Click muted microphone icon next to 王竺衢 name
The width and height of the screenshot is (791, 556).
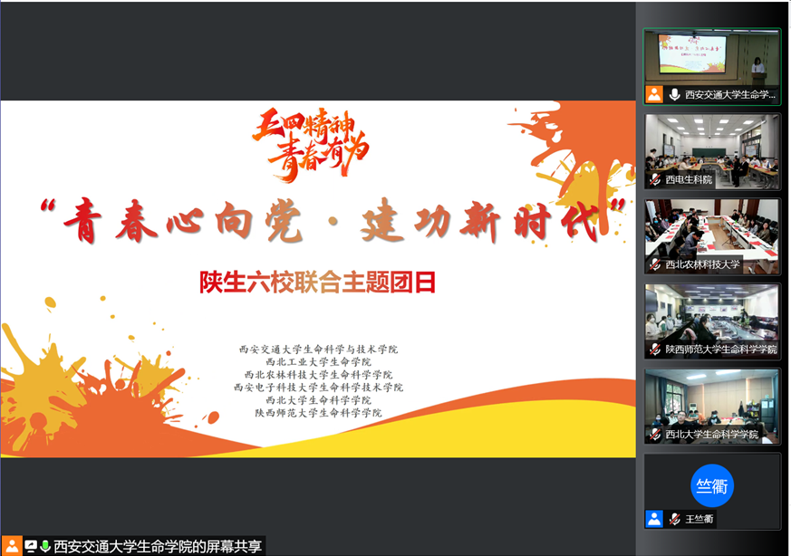click(x=674, y=519)
